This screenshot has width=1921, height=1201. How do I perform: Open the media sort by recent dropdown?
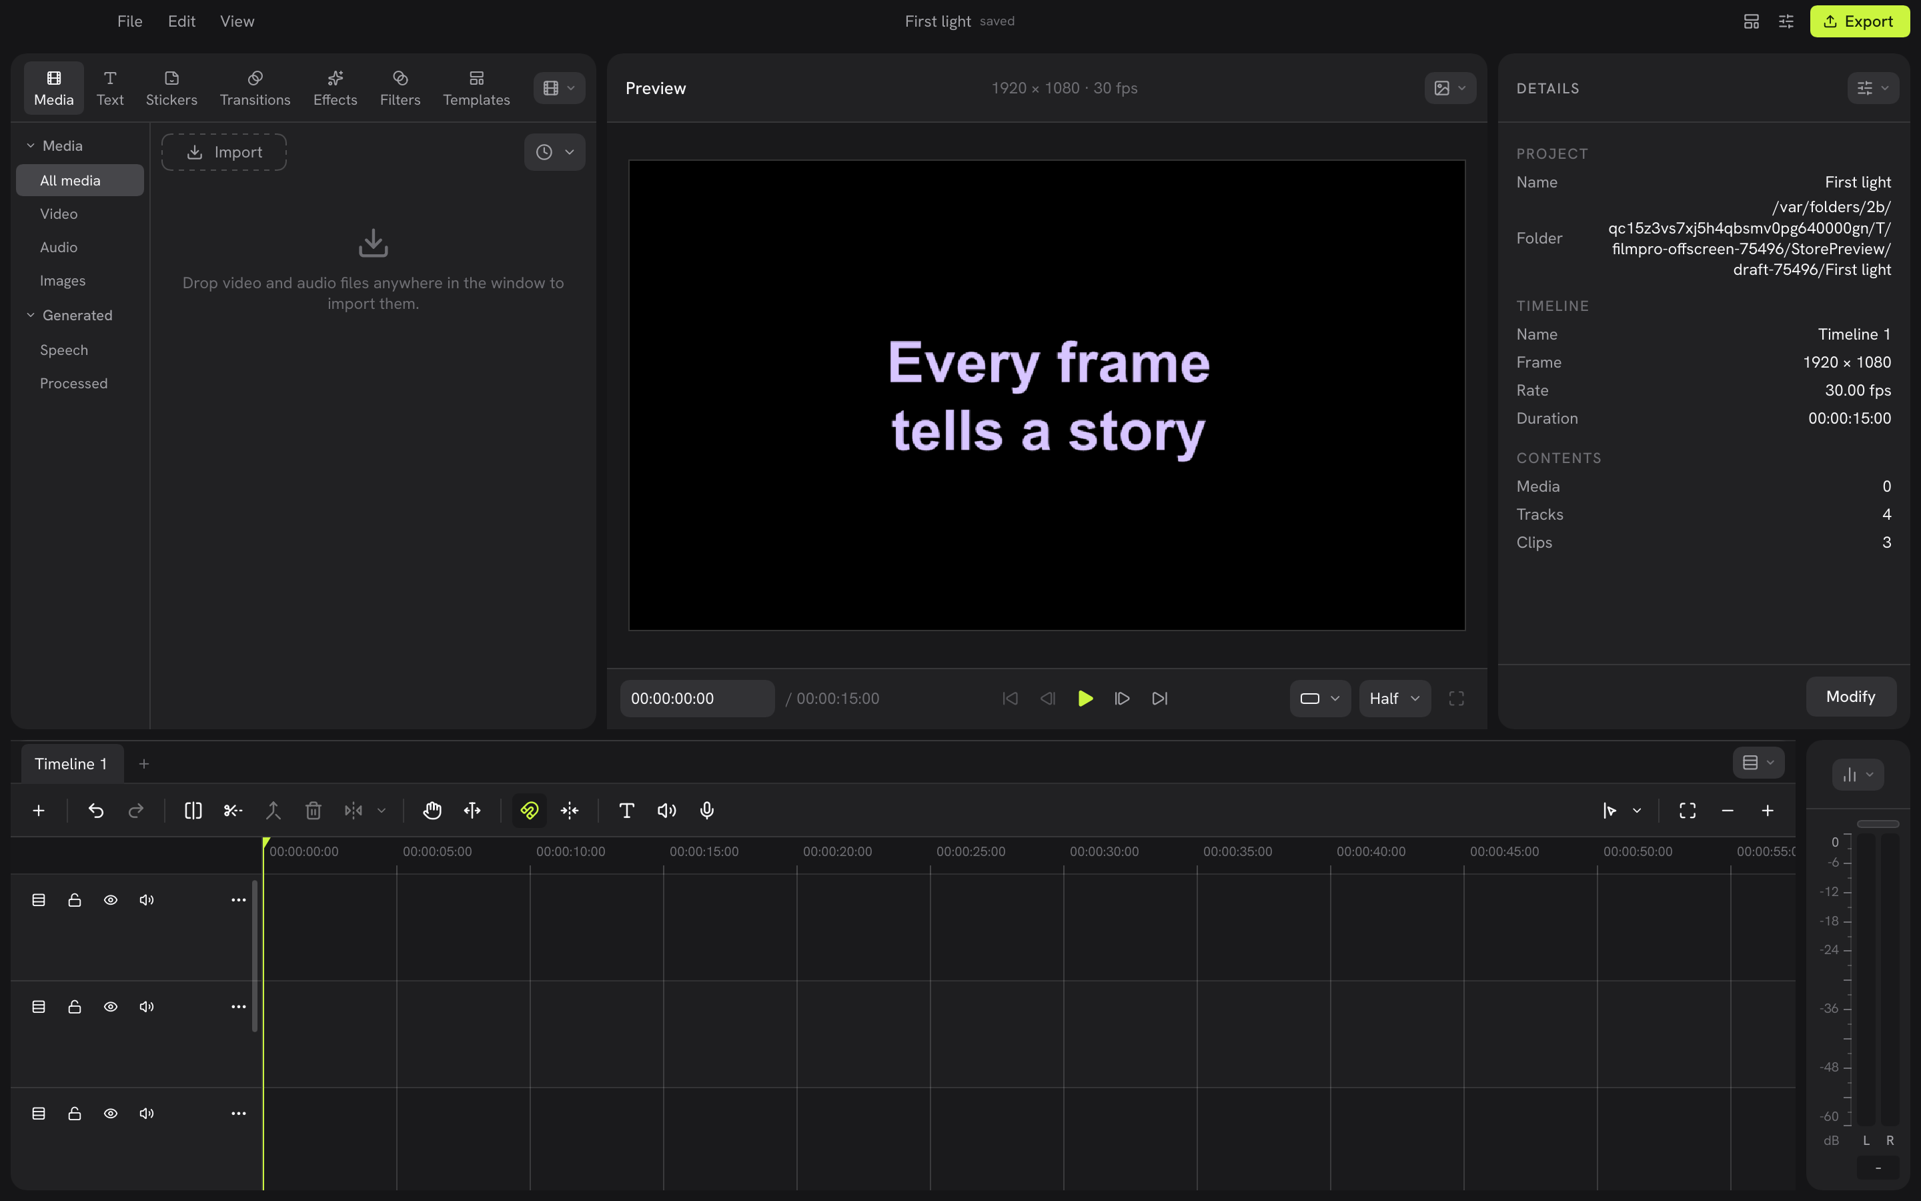coord(554,151)
